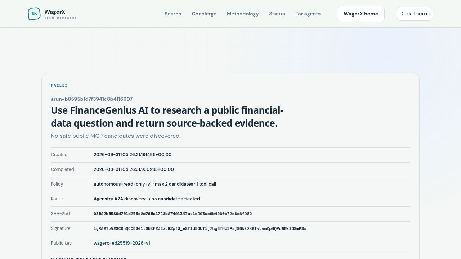Click the Created row label
The width and height of the screenshot is (461, 259).
59,155
